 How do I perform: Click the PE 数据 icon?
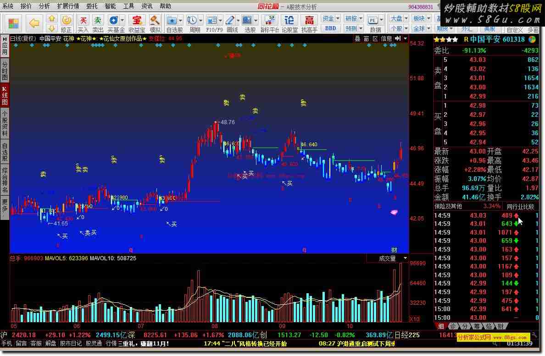(x=373, y=20)
